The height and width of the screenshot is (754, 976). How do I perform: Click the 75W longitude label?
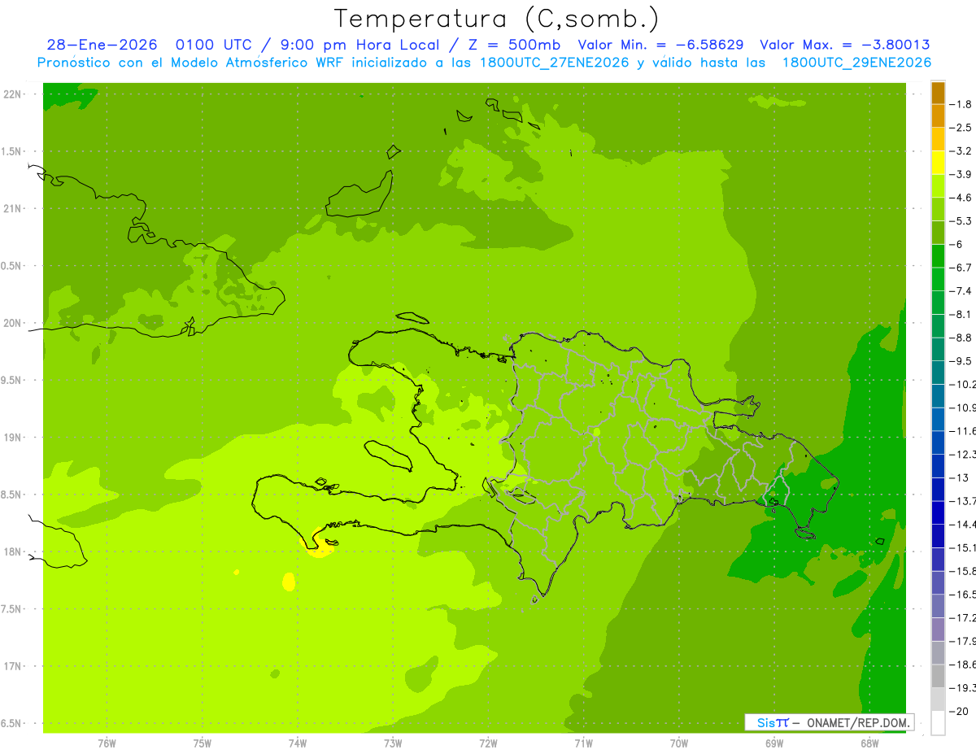(x=203, y=743)
